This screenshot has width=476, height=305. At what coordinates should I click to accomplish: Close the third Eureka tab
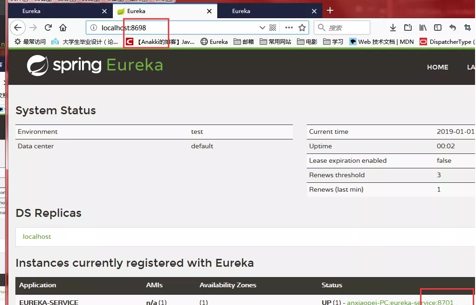coord(314,11)
